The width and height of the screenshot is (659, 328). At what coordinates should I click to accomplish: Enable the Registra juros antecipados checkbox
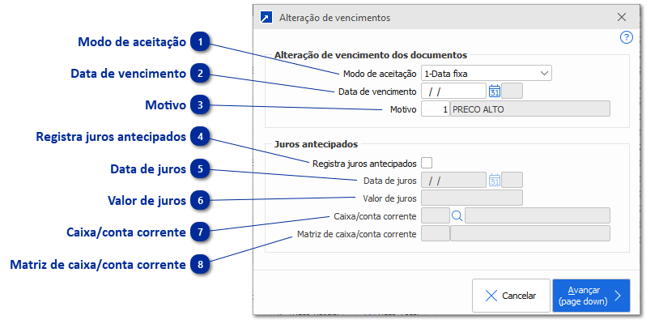427,163
